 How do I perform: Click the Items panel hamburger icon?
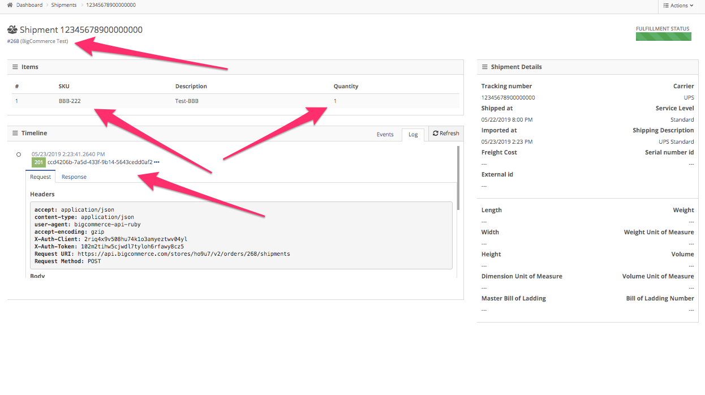tap(15, 67)
